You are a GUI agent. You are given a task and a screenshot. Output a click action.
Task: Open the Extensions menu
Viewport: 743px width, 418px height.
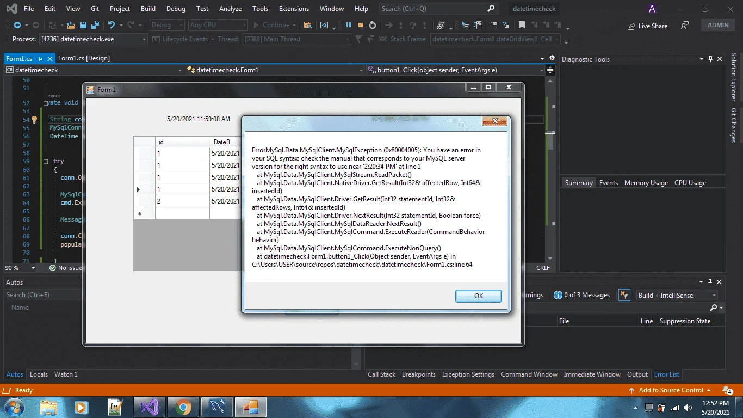(294, 9)
